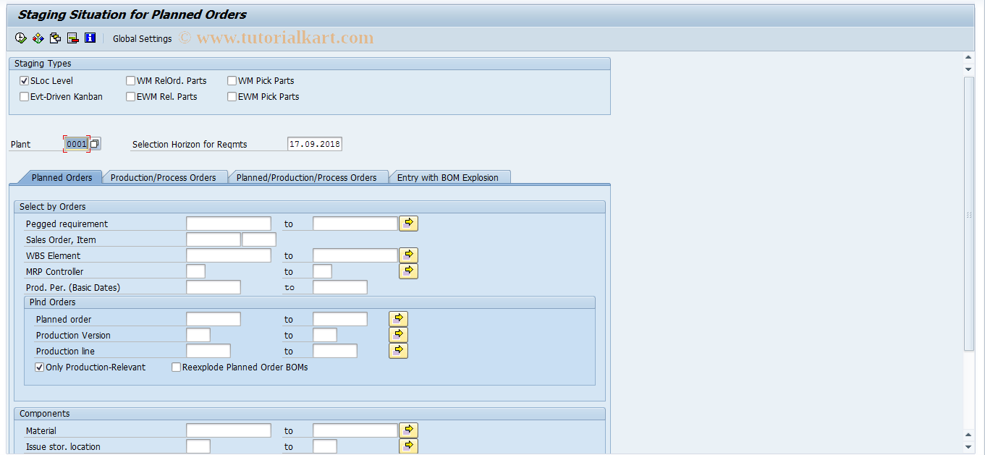Open multiple selection for Issue stor. location

pos(409,446)
